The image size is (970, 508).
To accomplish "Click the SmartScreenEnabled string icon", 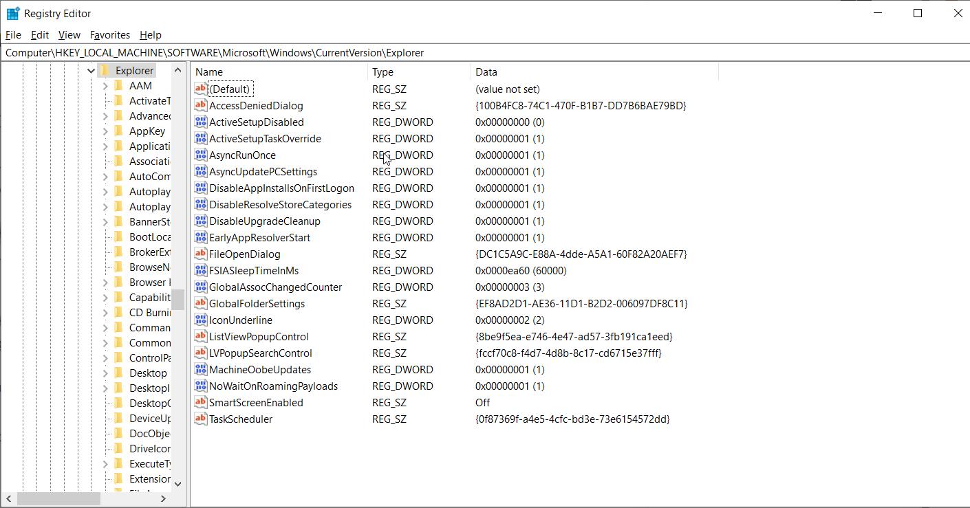I will click(x=200, y=402).
